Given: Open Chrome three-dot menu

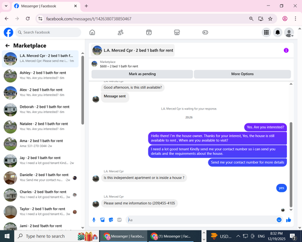Looking at the screenshot, I should 295,19.
